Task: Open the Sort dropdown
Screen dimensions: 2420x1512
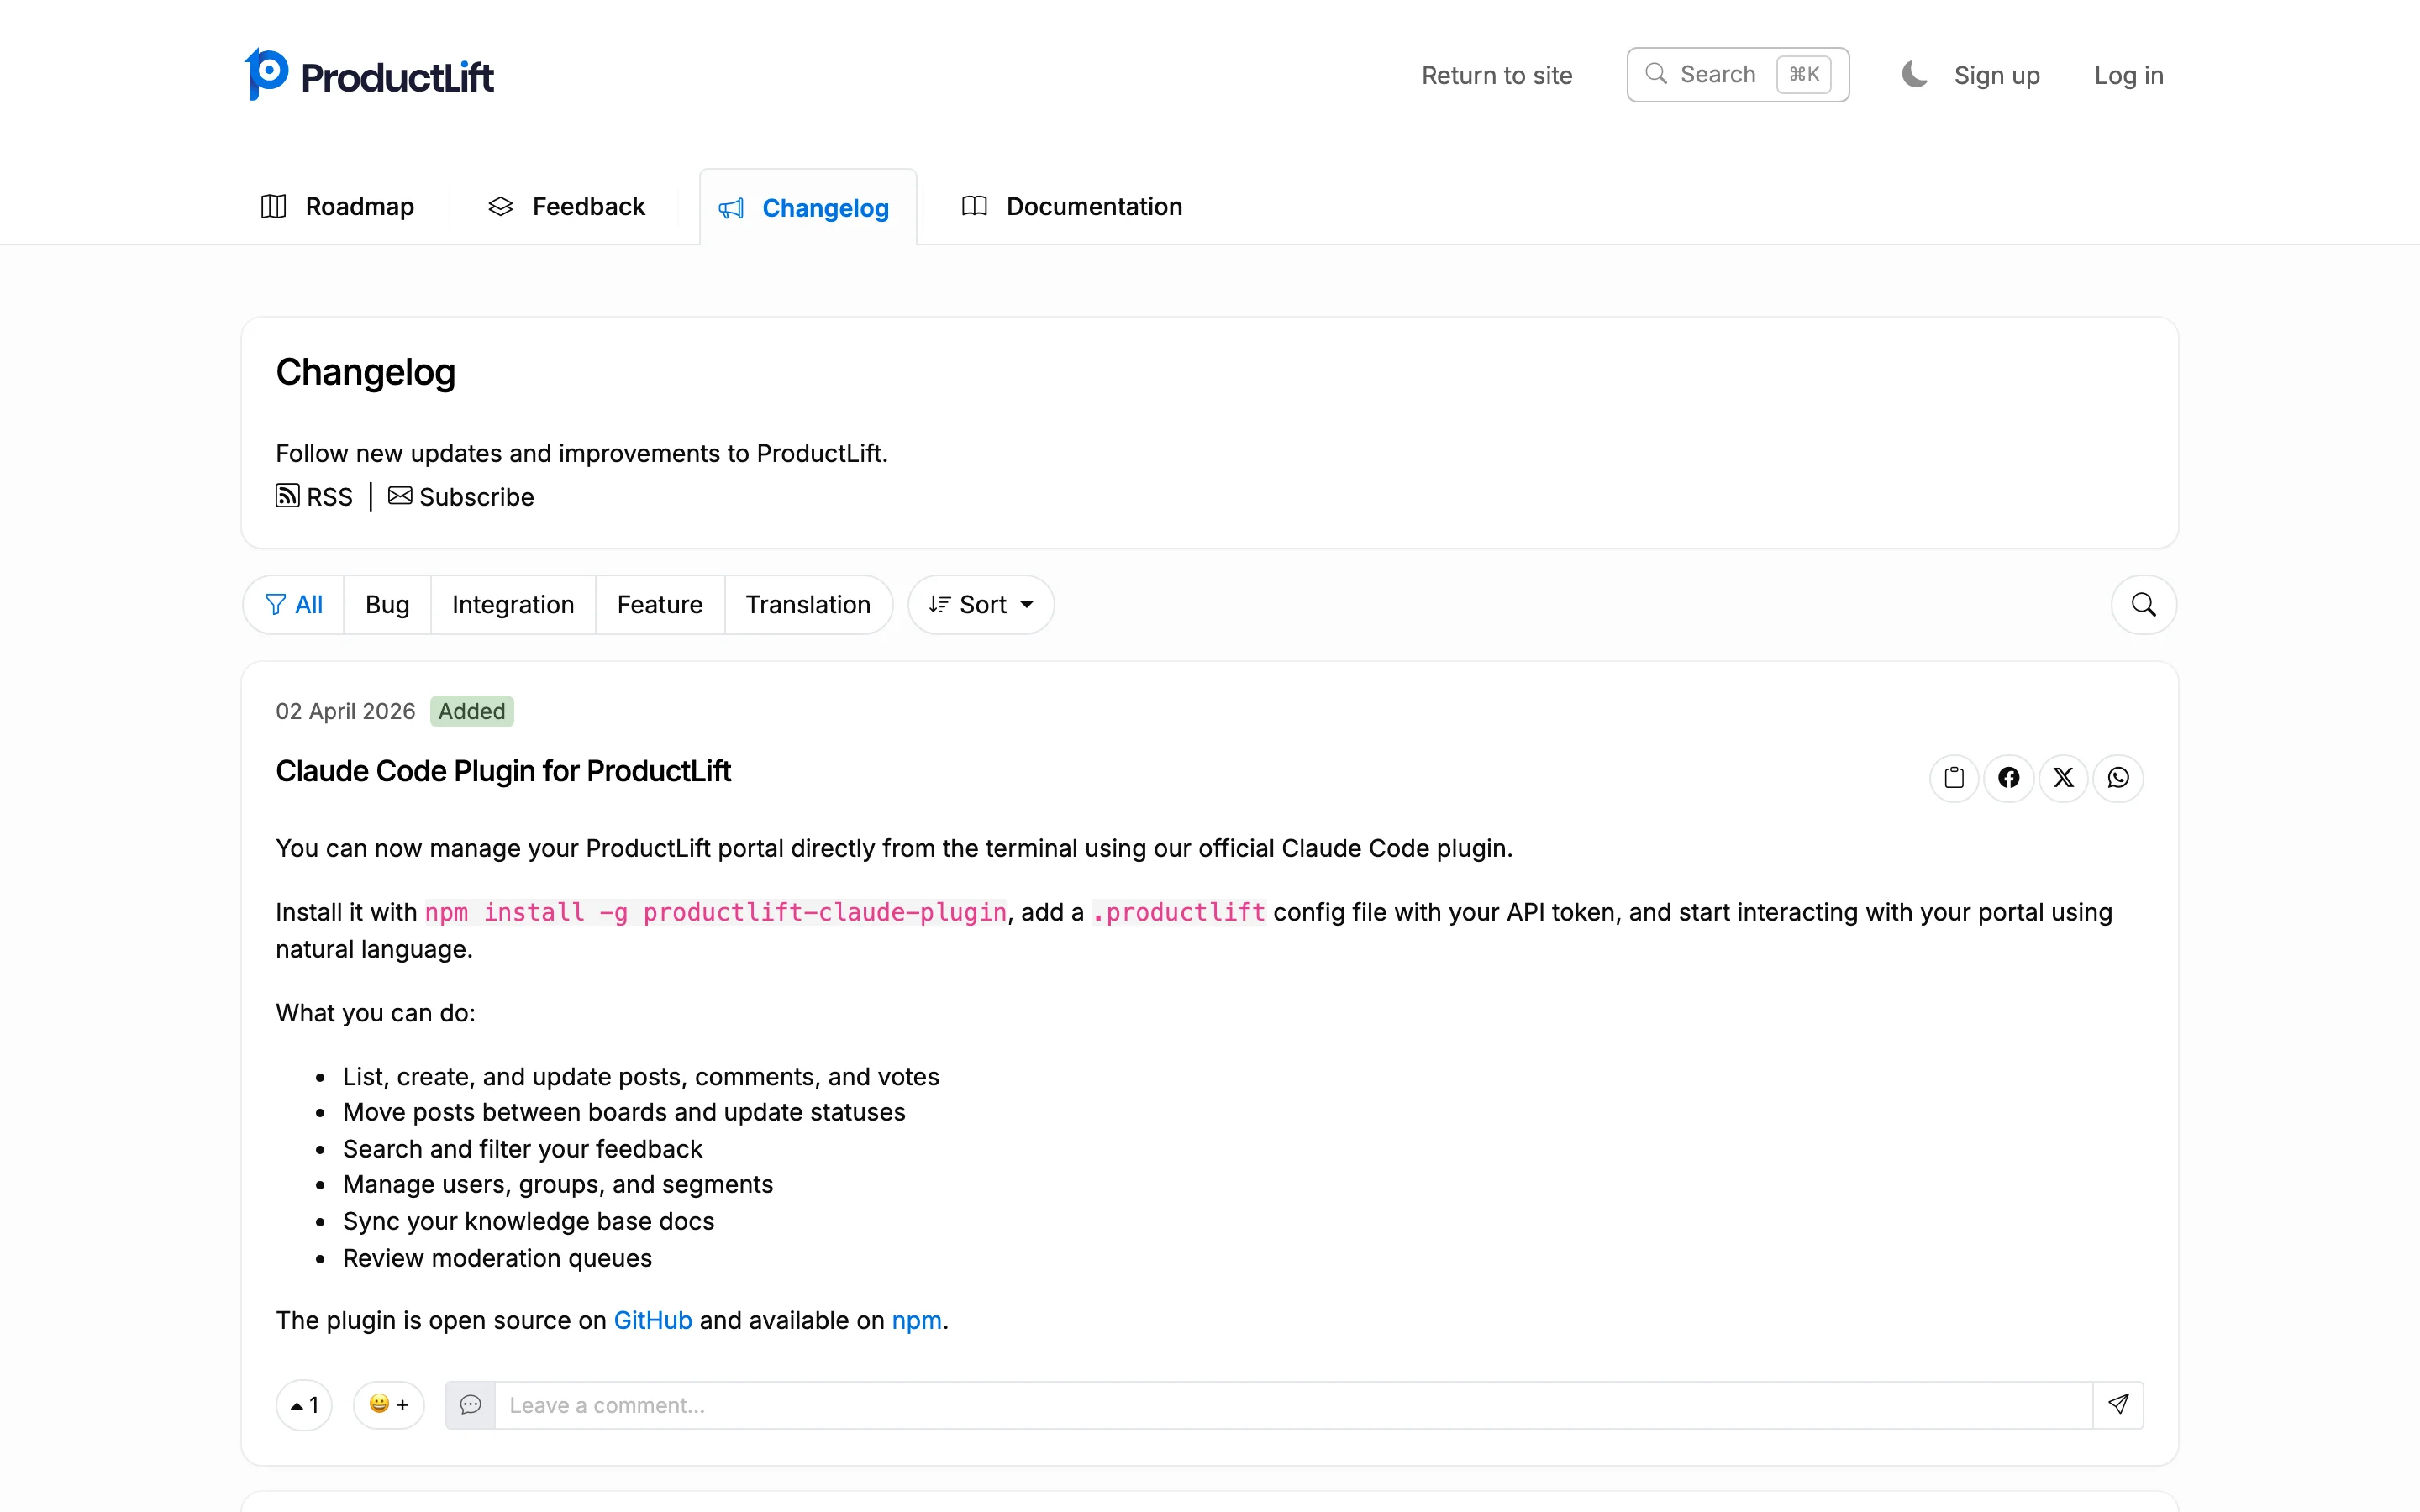Action: click(x=981, y=604)
